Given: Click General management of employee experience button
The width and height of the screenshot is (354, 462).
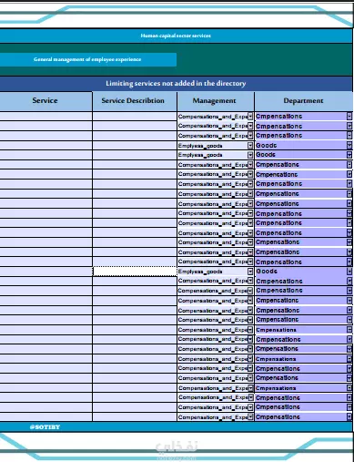Looking at the screenshot, I should 88,59.
